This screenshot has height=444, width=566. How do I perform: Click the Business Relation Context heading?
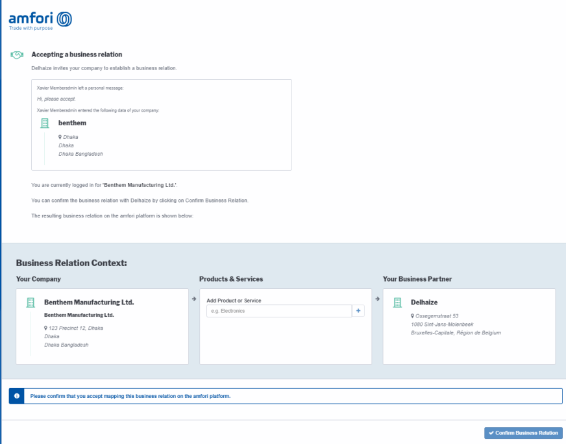tap(71, 263)
